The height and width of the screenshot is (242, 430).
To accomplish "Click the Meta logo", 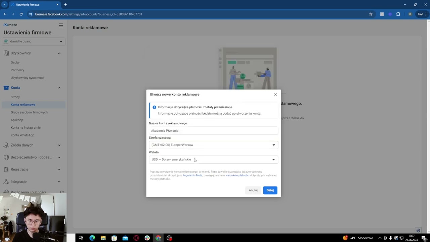I will (10, 25).
